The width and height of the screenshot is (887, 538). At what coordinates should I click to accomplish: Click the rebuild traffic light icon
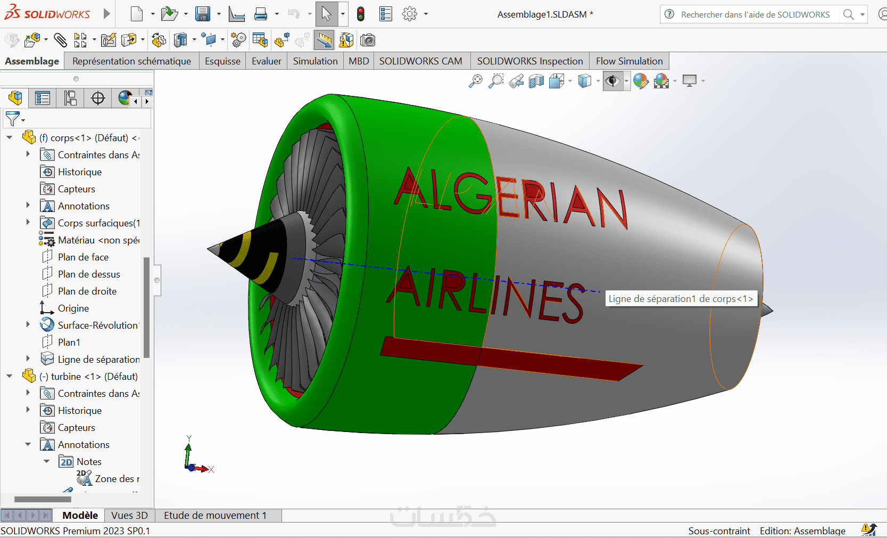coord(361,14)
